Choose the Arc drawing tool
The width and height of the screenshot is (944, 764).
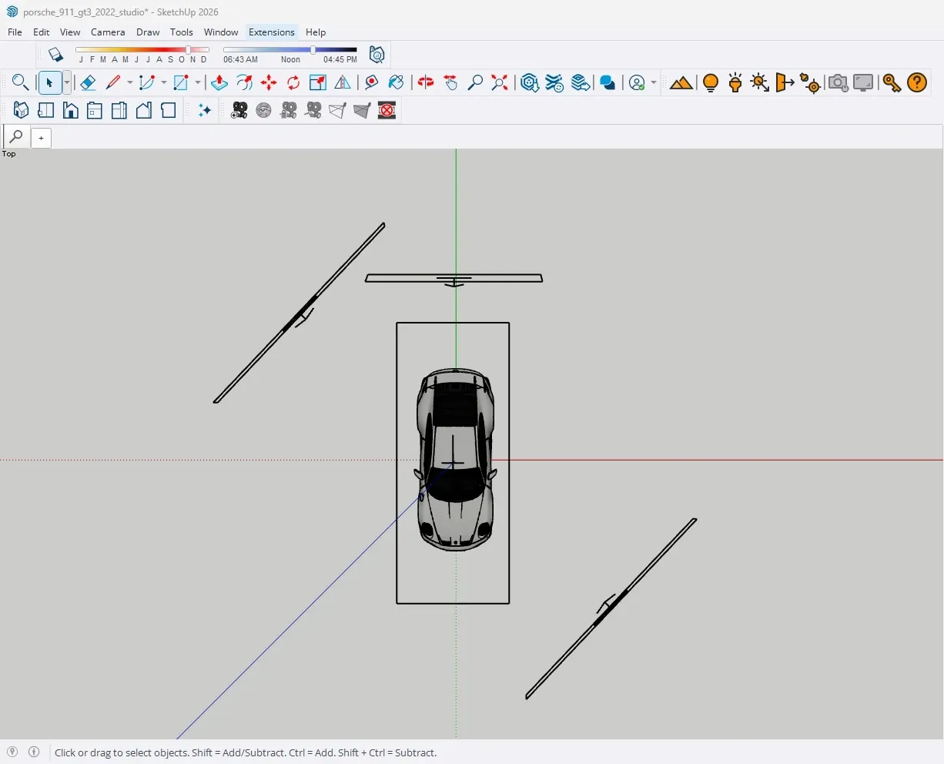147,82
